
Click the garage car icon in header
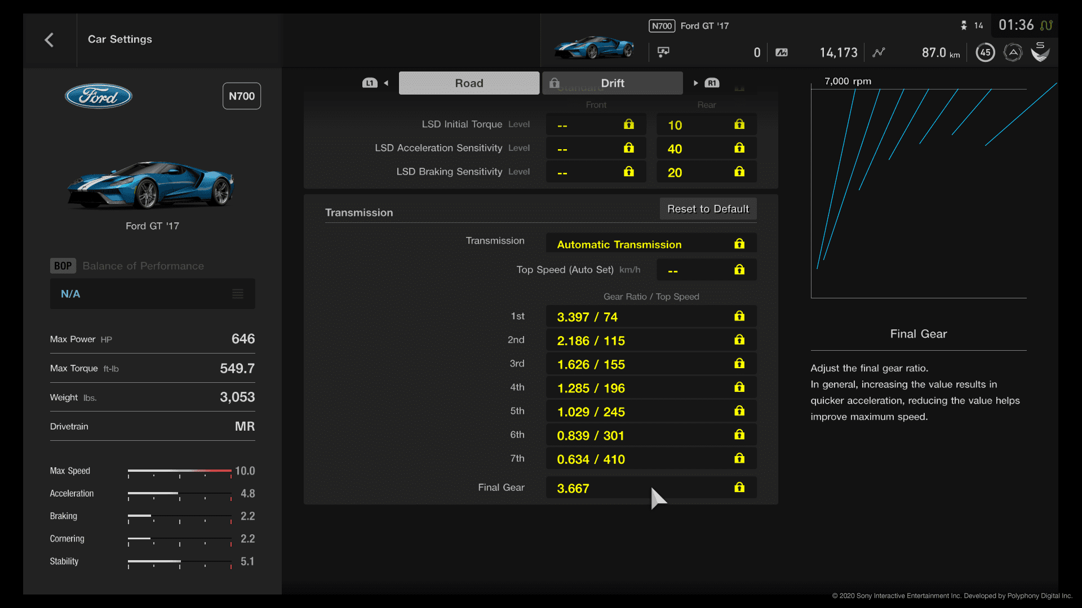tap(663, 52)
